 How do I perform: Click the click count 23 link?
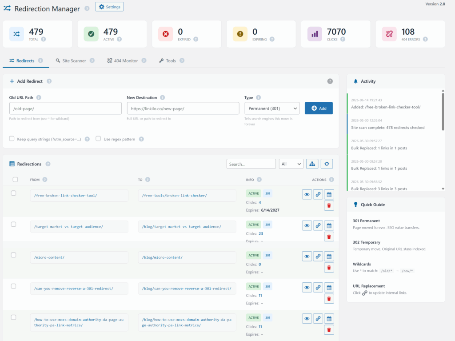click(261, 233)
